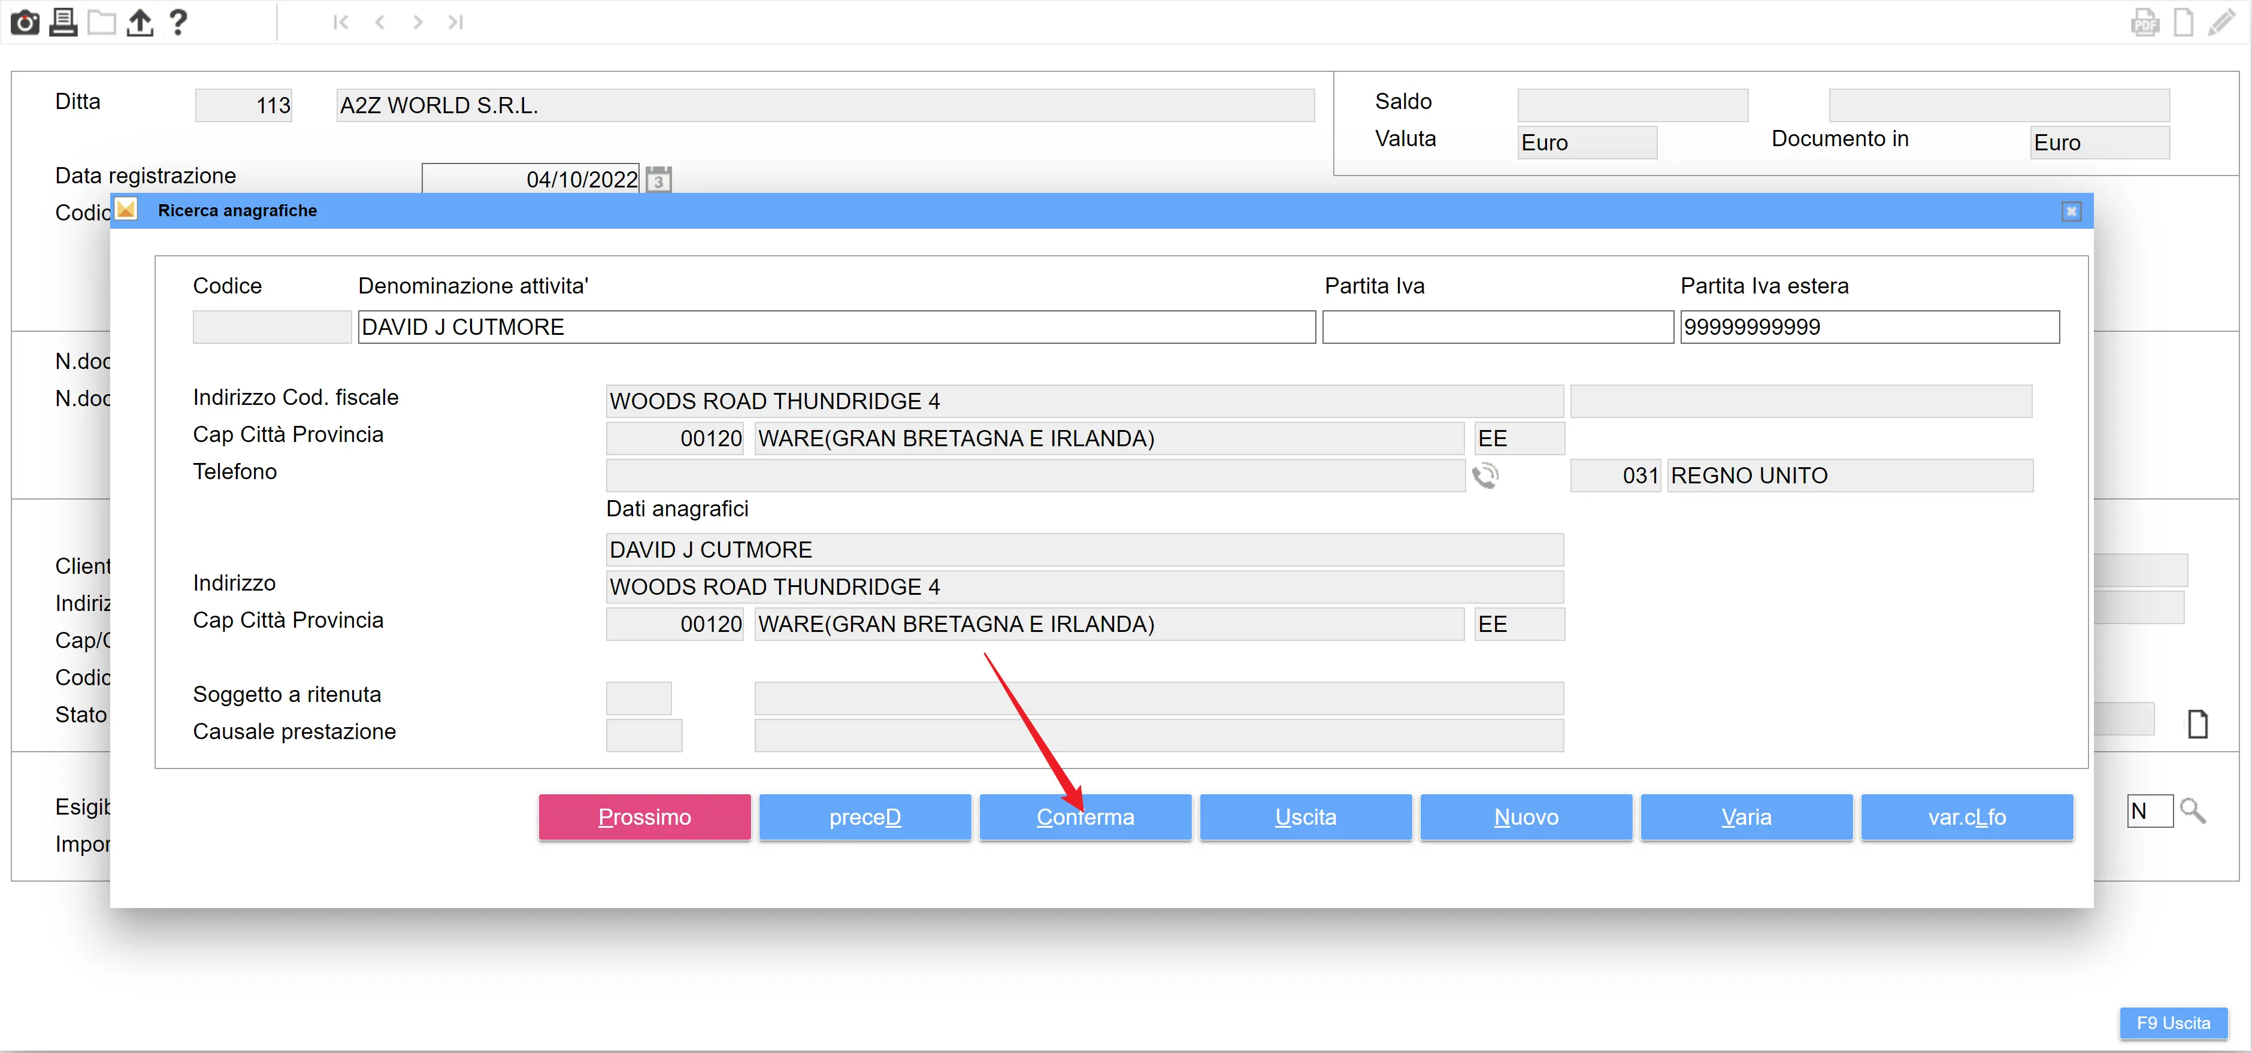The image size is (2252, 1053).
Task: Go to last record arrow
Action: coord(455,23)
